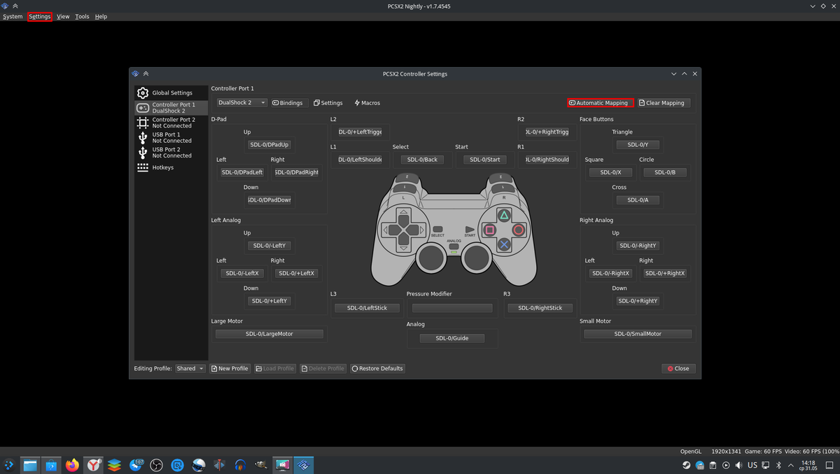Screen dimensions: 840x474
Task: Rebind the L3 SDL-0/LeftStick binding
Action: pos(367,308)
